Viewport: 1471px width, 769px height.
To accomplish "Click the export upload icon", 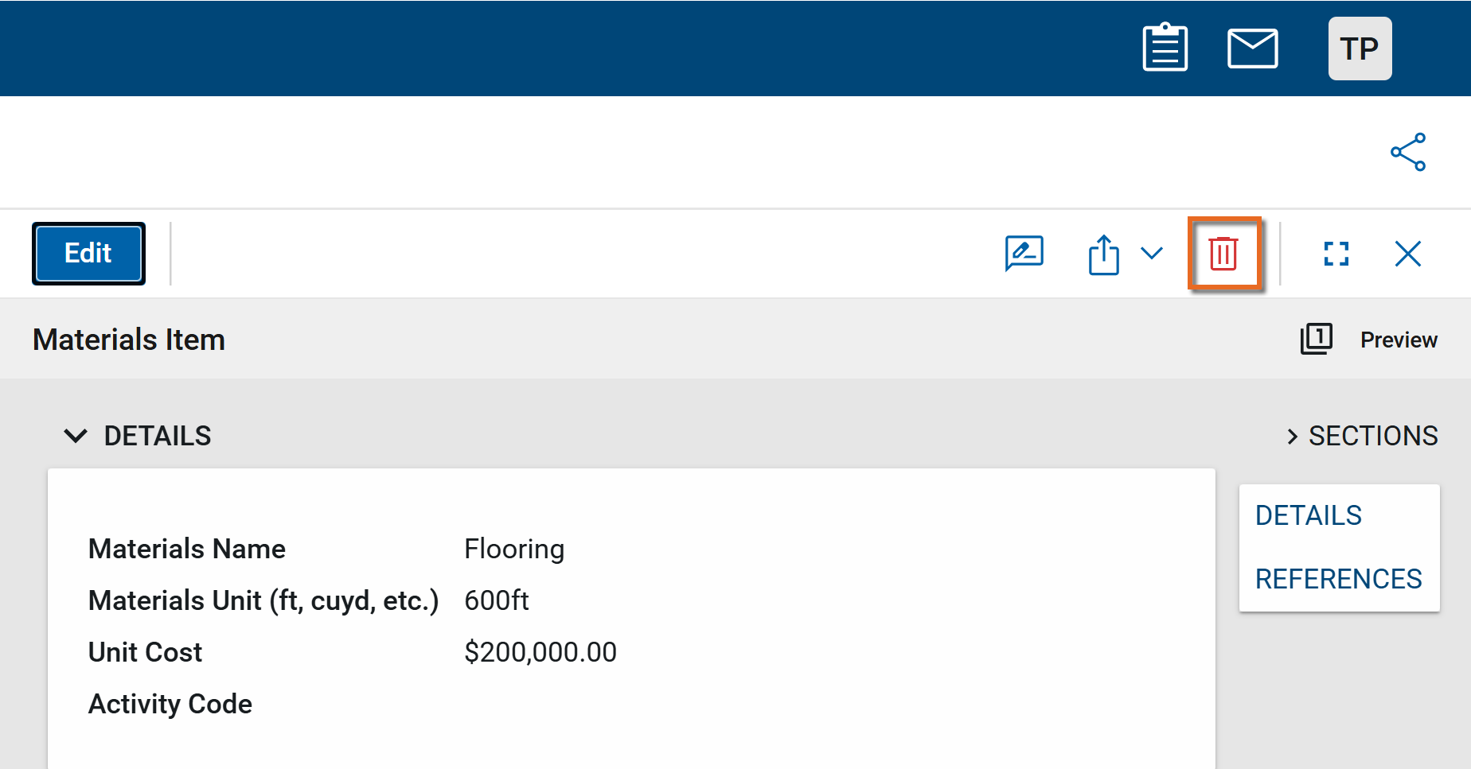I will point(1103,254).
